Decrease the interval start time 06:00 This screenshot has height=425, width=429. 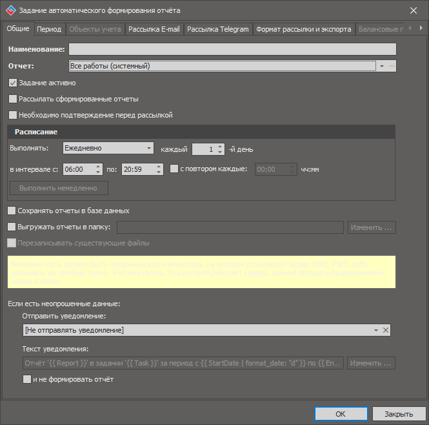pos(99,172)
